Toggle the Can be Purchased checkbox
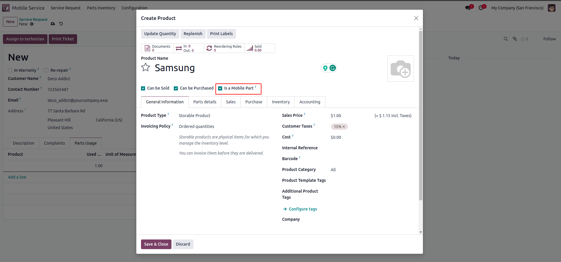561x262 pixels. click(176, 88)
